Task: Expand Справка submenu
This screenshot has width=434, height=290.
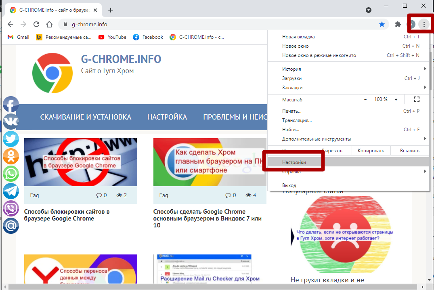Action: coord(348,172)
